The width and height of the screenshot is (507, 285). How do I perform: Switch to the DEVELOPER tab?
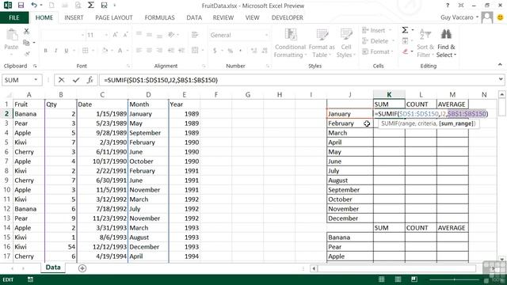coord(288,17)
